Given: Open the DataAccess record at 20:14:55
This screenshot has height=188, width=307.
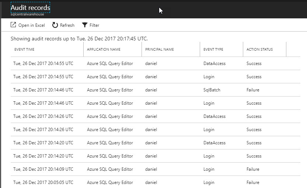Looking at the screenshot, I should click(x=155, y=64).
